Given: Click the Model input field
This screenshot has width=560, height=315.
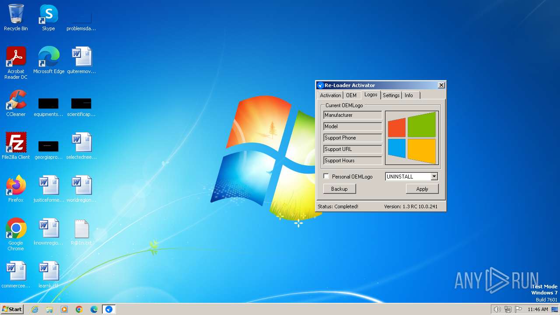Looking at the screenshot, I should point(353,126).
